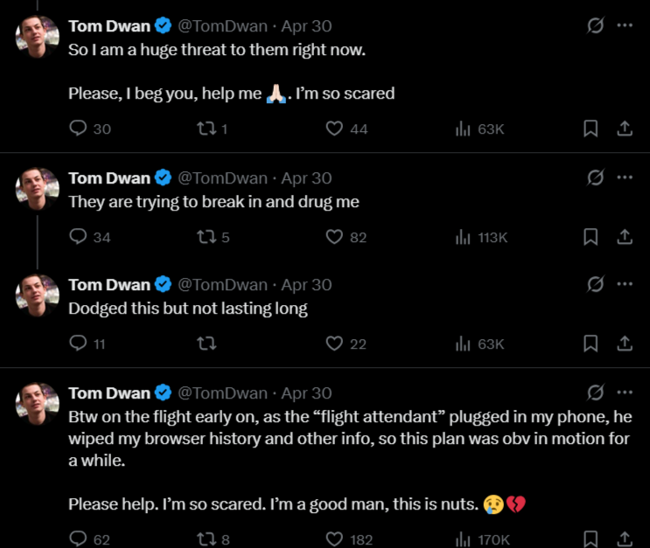Open more options on "Dodged this" tweet
The height and width of the screenshot is (548, 650).
pyautogui.click(x=625, y=284)
